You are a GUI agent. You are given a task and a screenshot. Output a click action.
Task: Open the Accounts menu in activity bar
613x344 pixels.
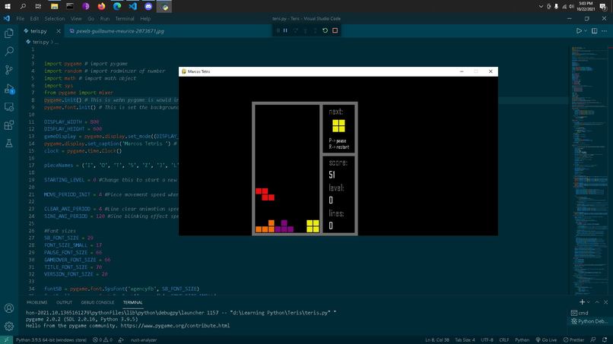[9, 308]
